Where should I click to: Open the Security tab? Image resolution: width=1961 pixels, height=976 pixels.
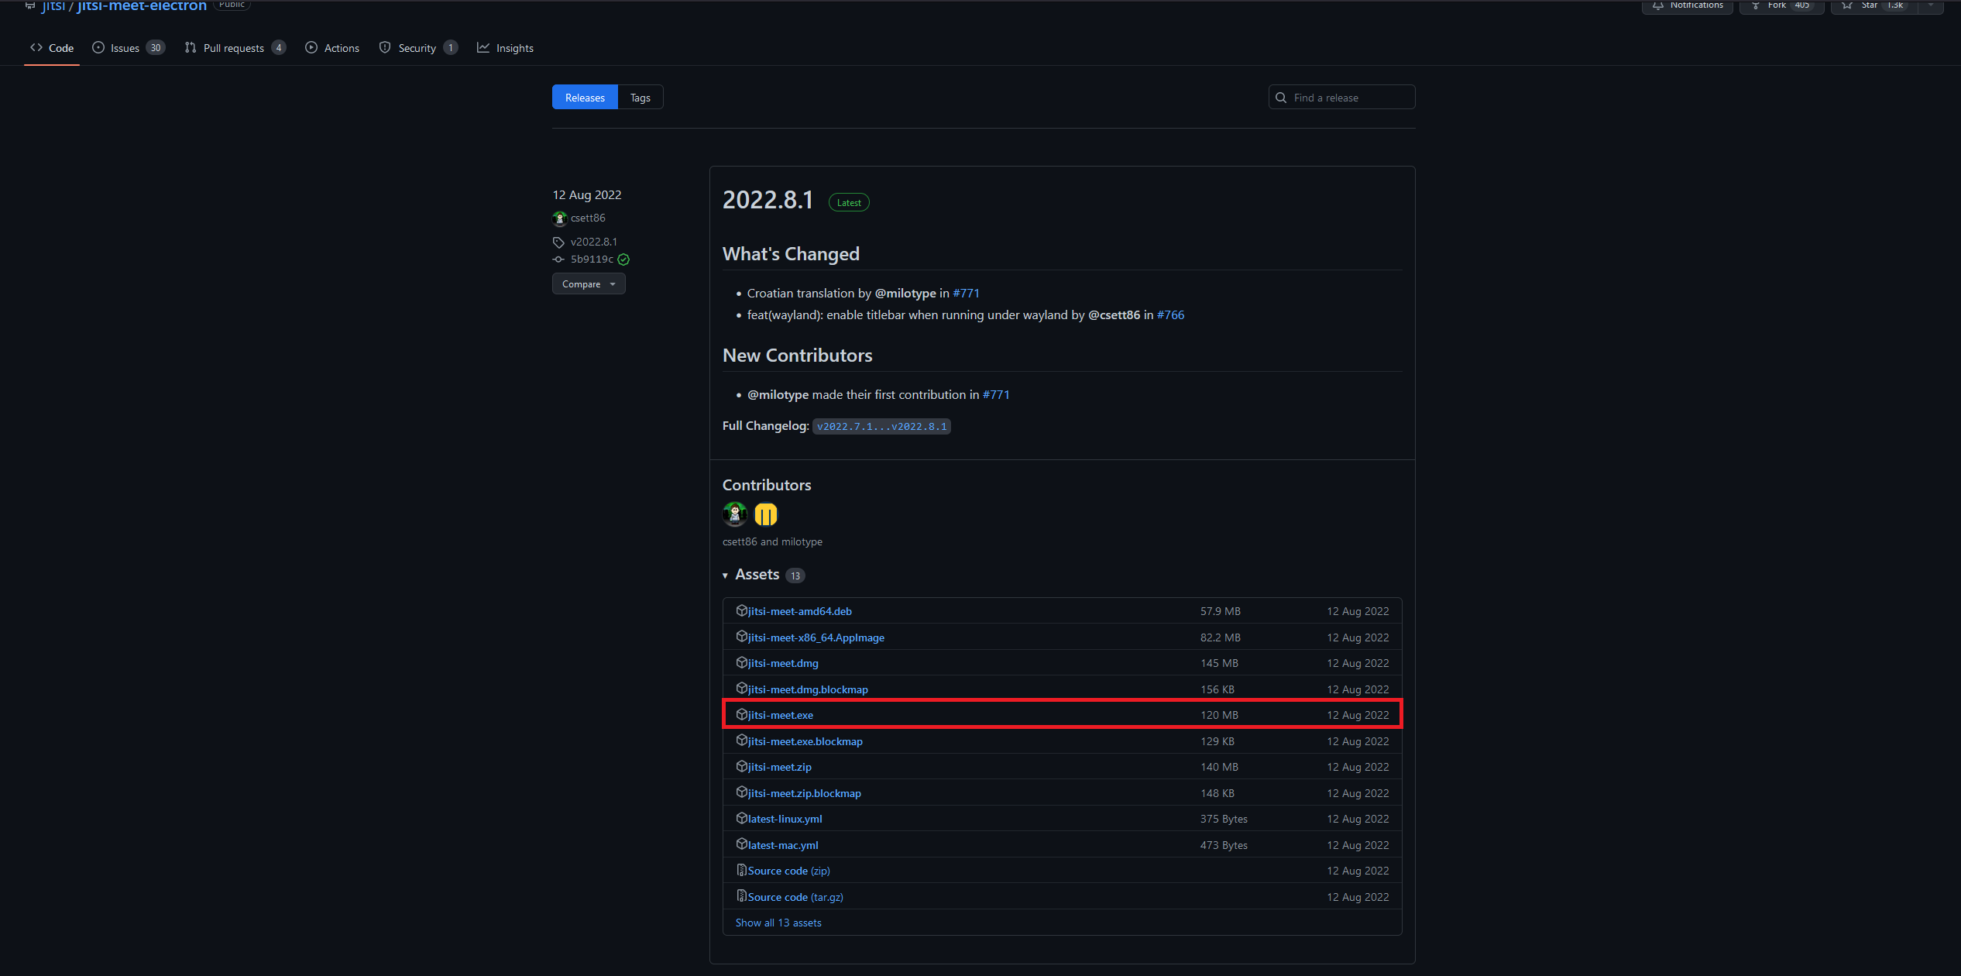pos(418,48)
